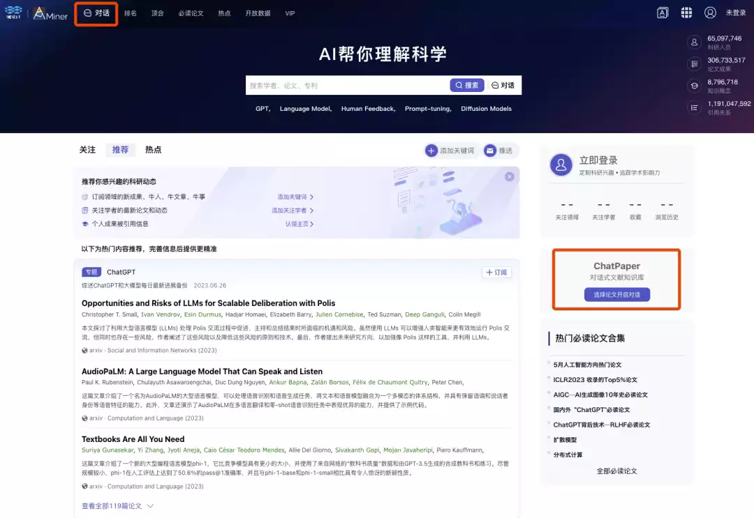This screenshot has width=754, height=518.
Task: Open the VIP menu item
Action: point(290,13)
